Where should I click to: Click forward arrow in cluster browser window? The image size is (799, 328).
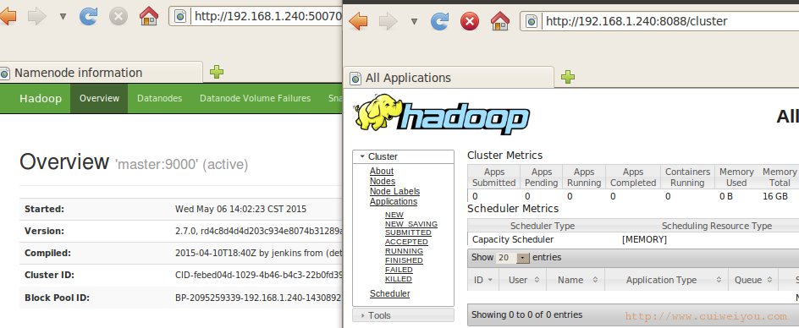tap(388, 21)
